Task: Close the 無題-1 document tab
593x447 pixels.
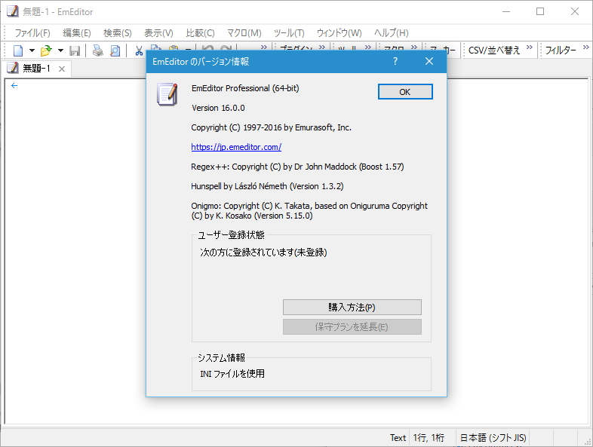Action: (62, 69)
